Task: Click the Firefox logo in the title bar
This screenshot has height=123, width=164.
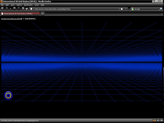Action: tap(1, 1)
